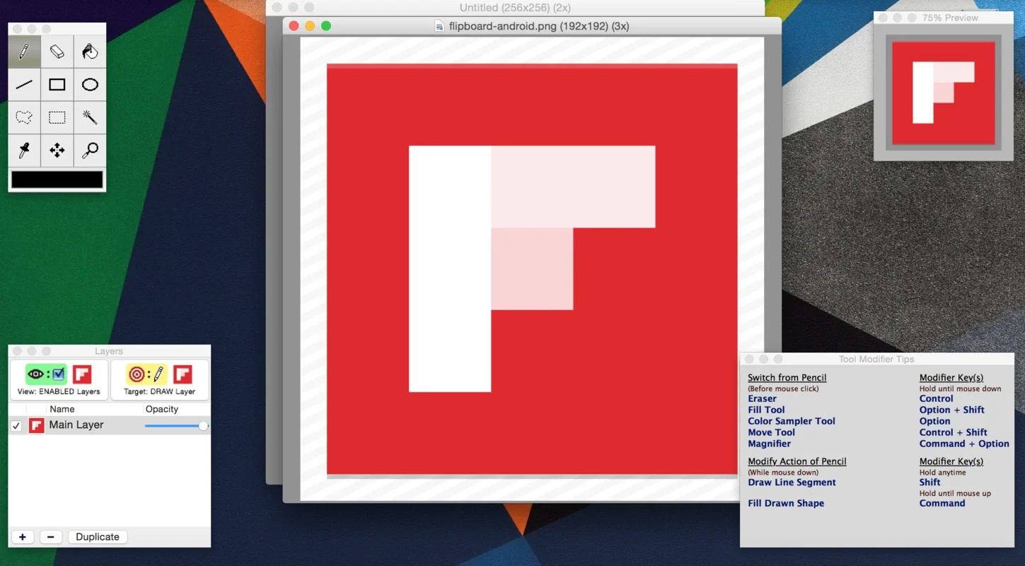Select the Eraser tool
This screenshot has height=566, width=1025.
[x=57, y=52]
